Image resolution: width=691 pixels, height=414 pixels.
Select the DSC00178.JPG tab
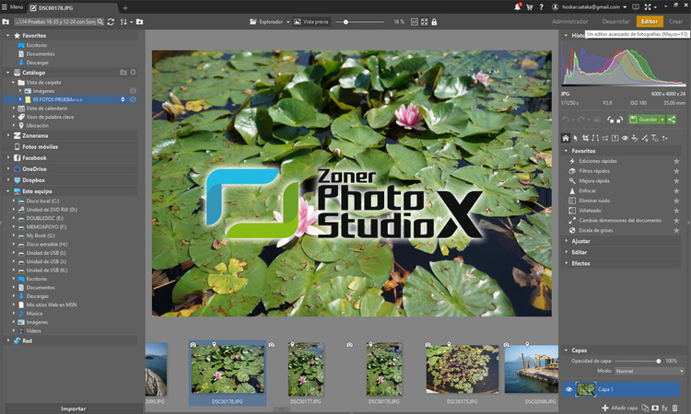tap(73, 8)
